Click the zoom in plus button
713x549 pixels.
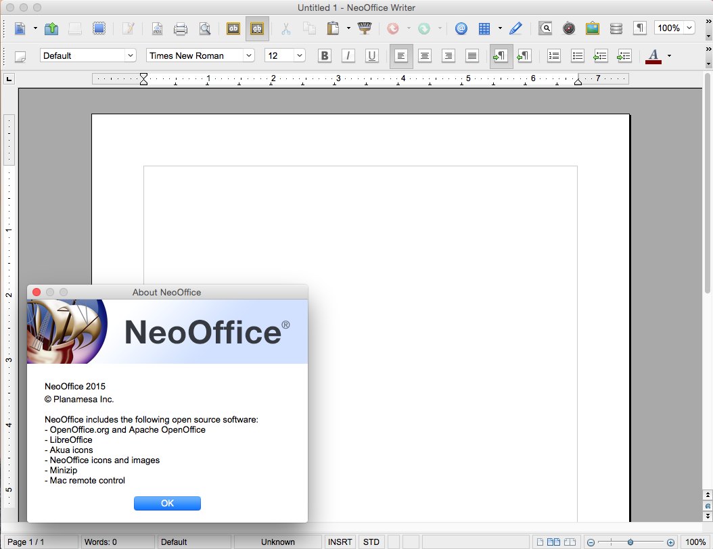(x=670, y=542)
